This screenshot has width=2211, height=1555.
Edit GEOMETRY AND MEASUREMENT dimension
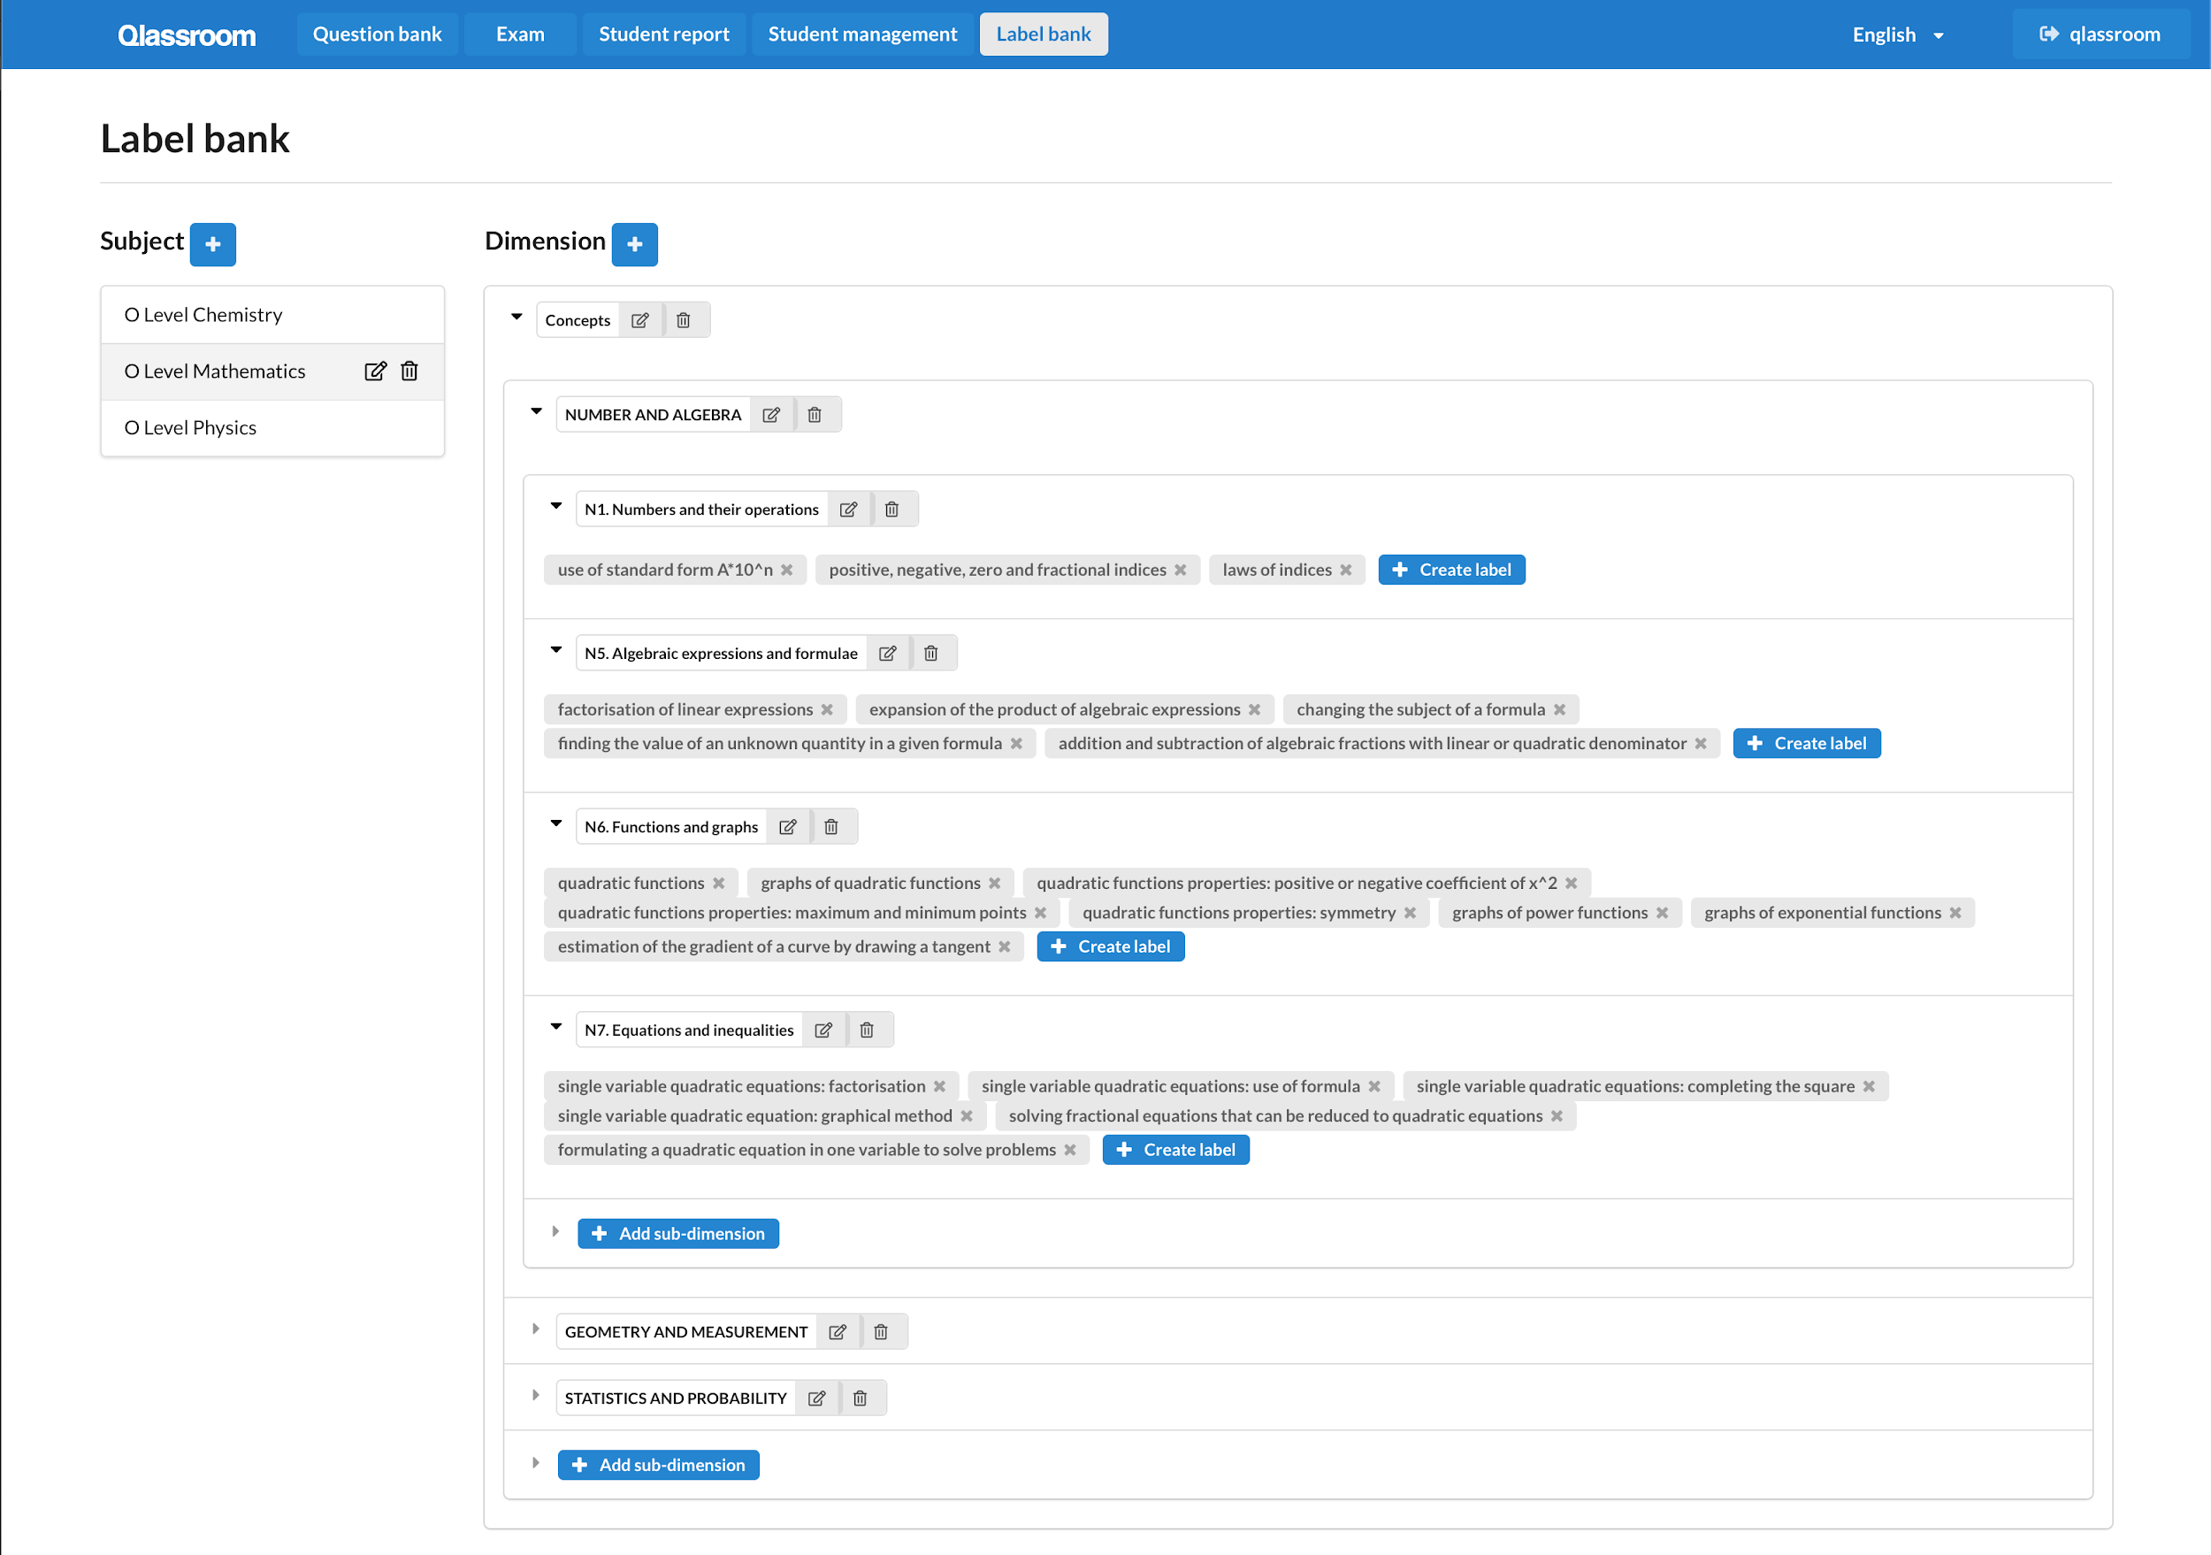tap(838, 1331)
